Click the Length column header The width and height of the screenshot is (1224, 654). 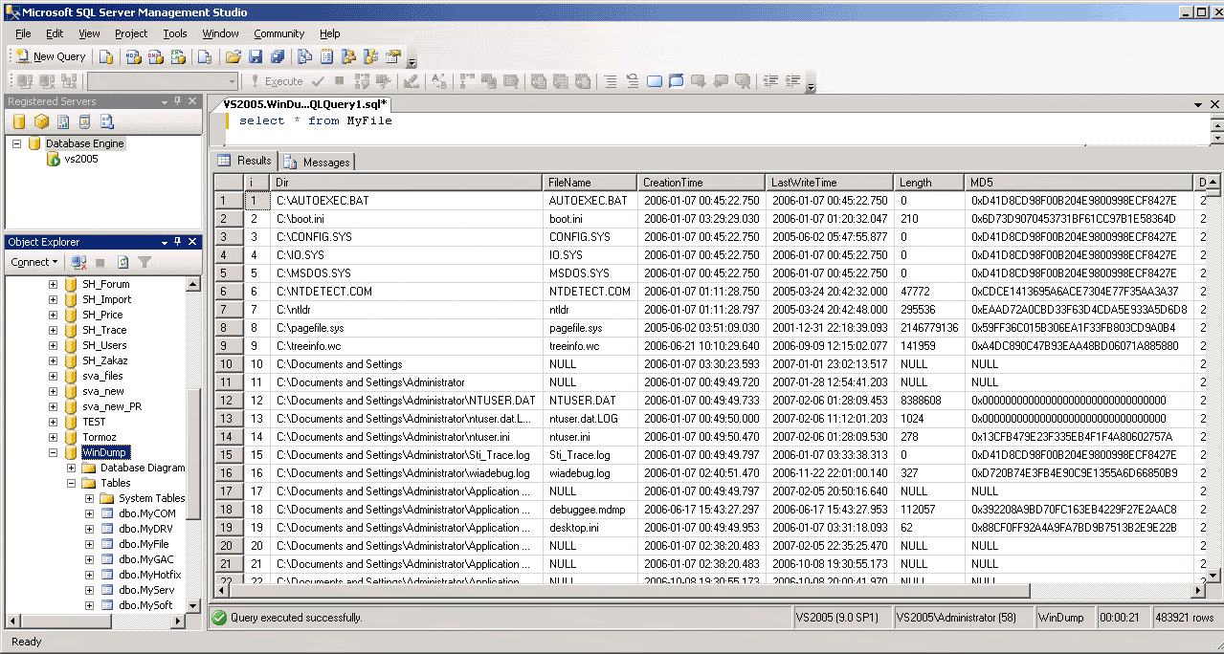[929, 182]
